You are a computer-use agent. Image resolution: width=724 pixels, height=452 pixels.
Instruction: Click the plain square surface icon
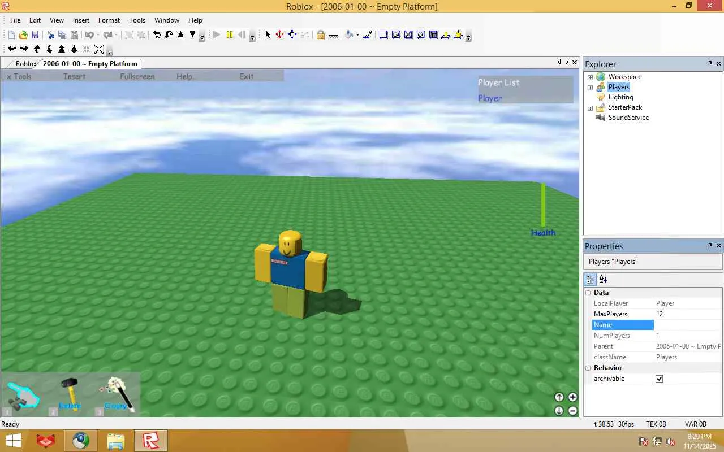383,34
